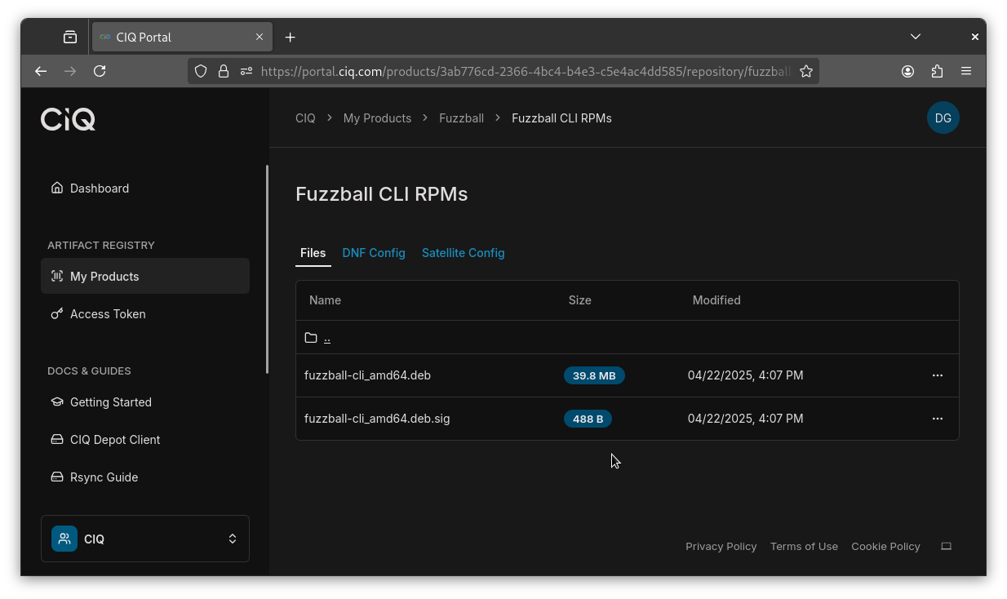Screen dimensions: 1007x599
Task: Click the Name column header
Action: (325, 300)
